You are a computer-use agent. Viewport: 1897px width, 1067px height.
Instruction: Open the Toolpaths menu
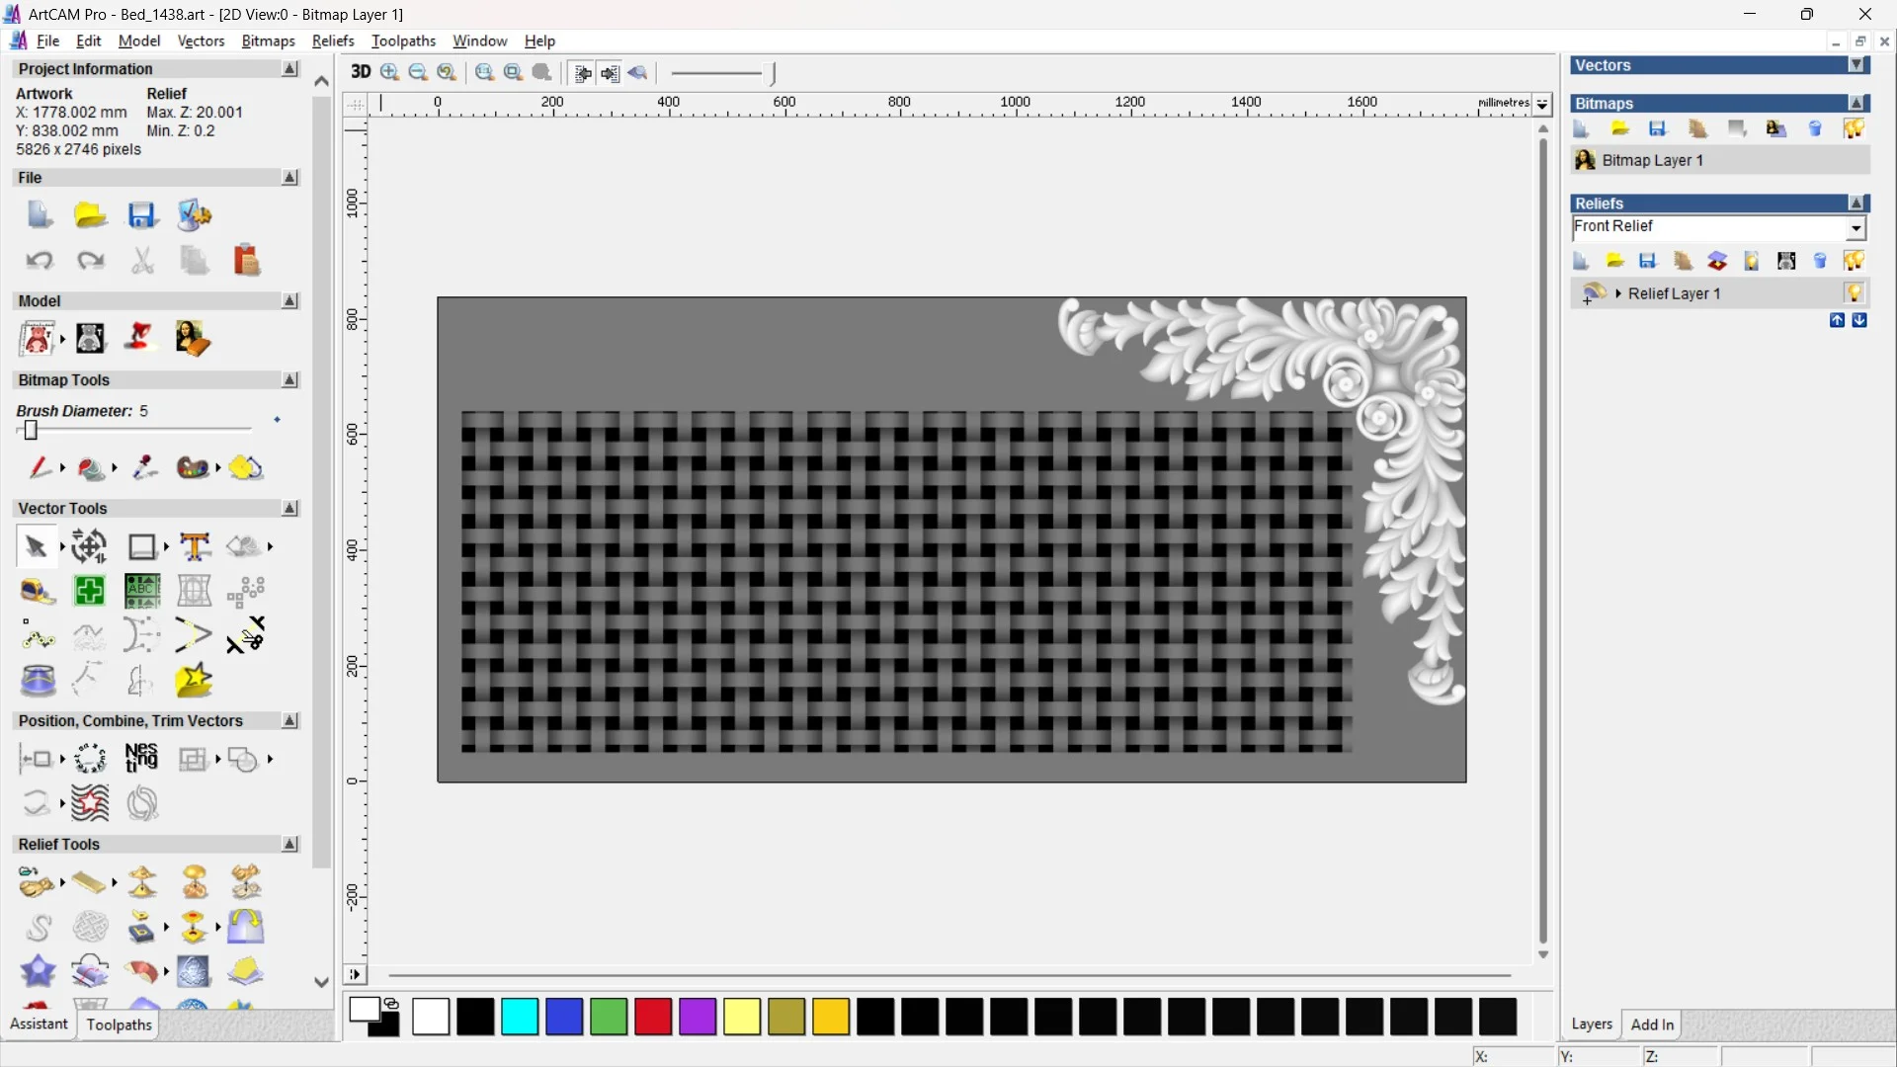[403, 41]
